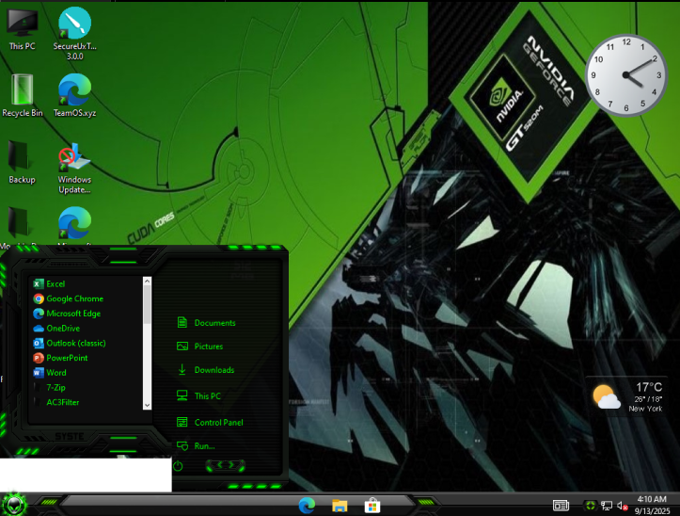Click the 17°C temperature reading

point(649,387)
